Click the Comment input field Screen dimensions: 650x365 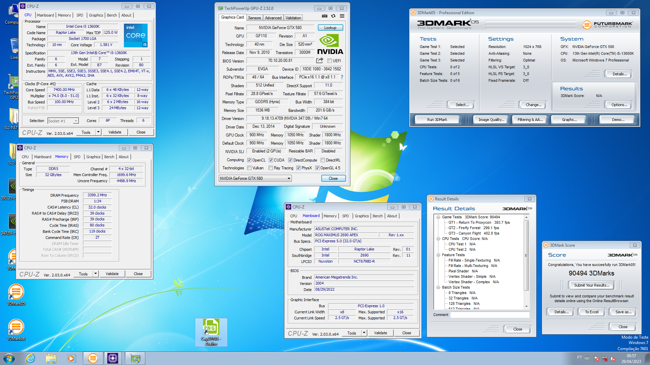[x=490, y=315]
